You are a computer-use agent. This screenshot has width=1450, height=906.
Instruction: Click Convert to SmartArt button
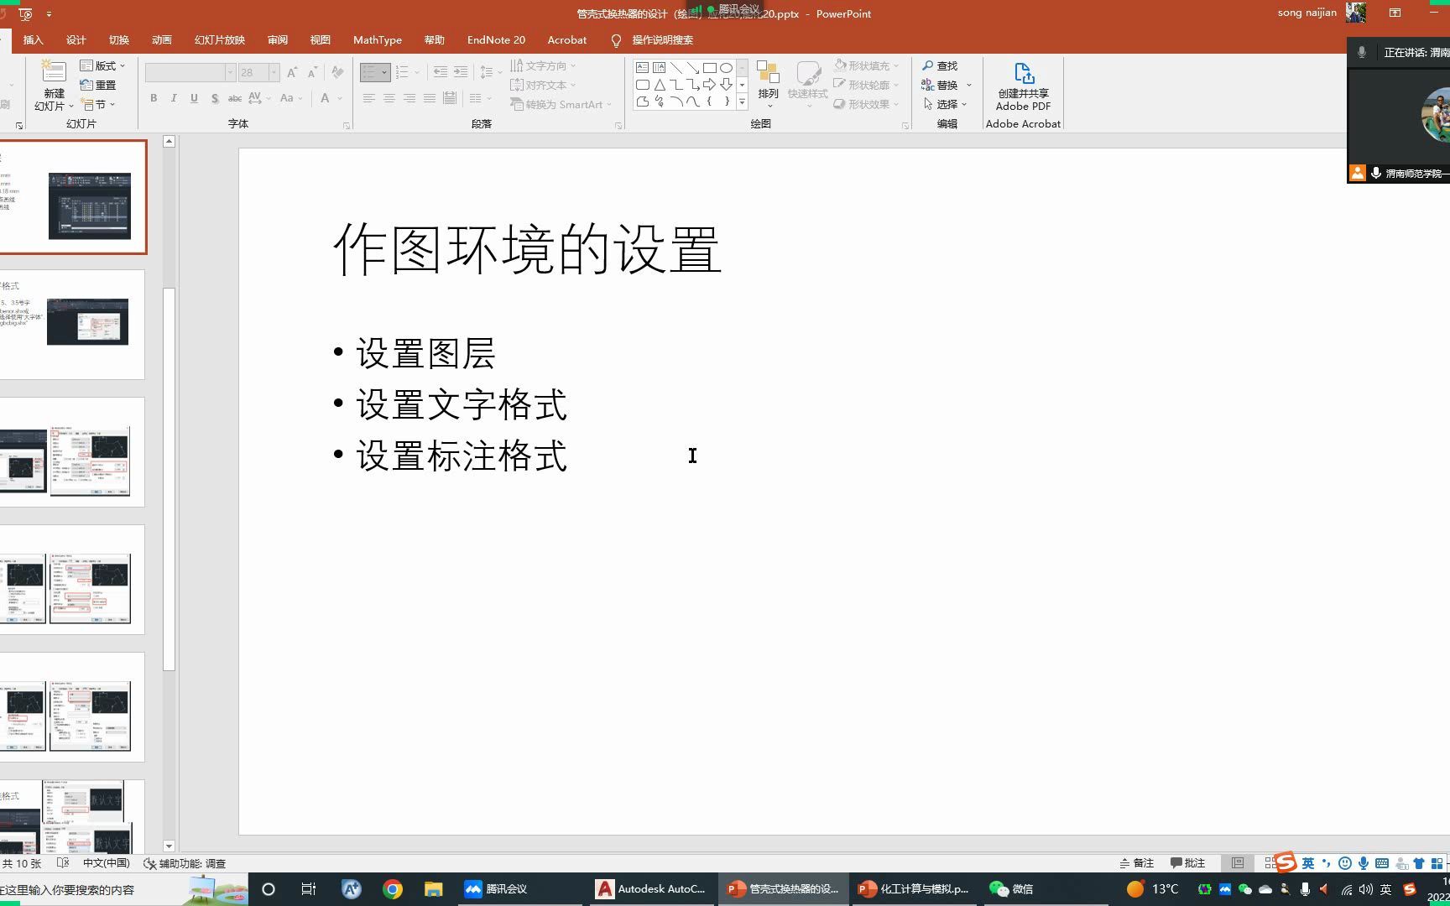pyautogui.click(x=561, y=104)
